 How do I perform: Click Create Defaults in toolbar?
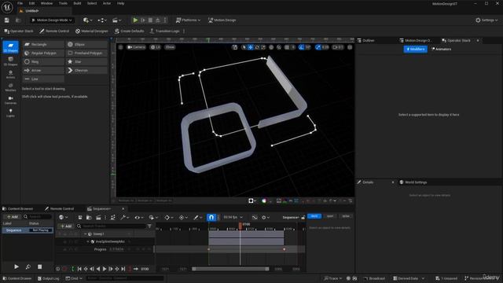click(129, 31)
